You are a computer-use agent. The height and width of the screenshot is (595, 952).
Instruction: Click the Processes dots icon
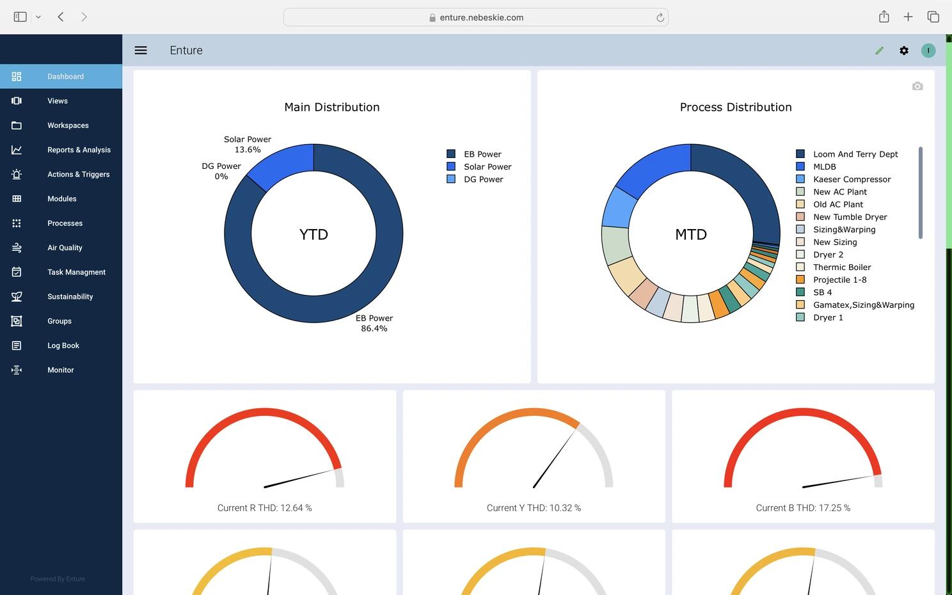pos(17,223)
